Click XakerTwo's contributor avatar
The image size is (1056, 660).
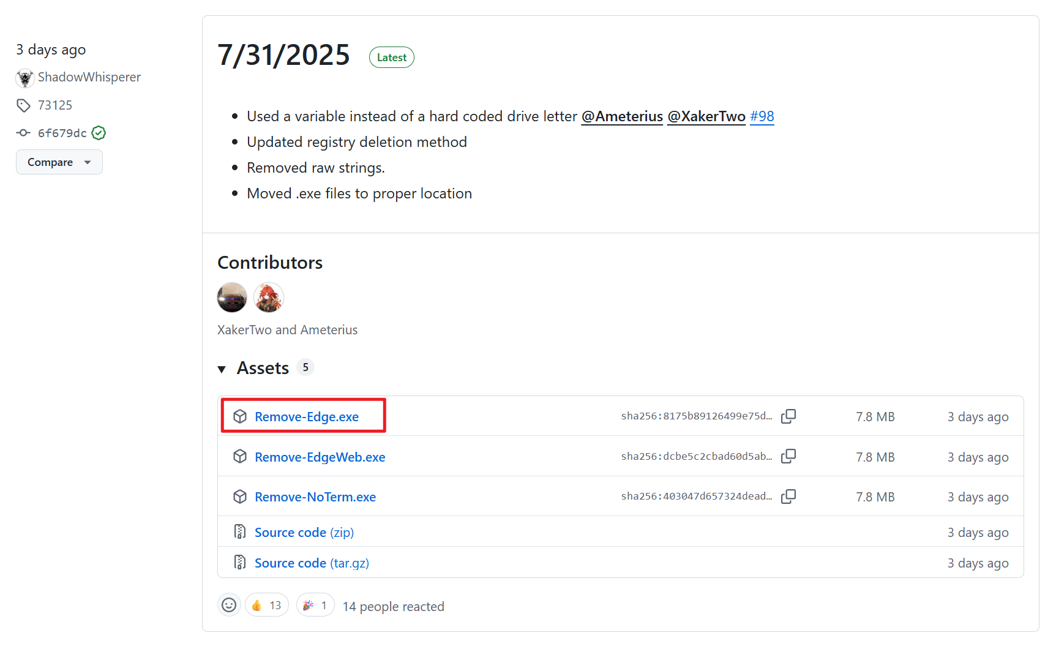coord(232,298)
